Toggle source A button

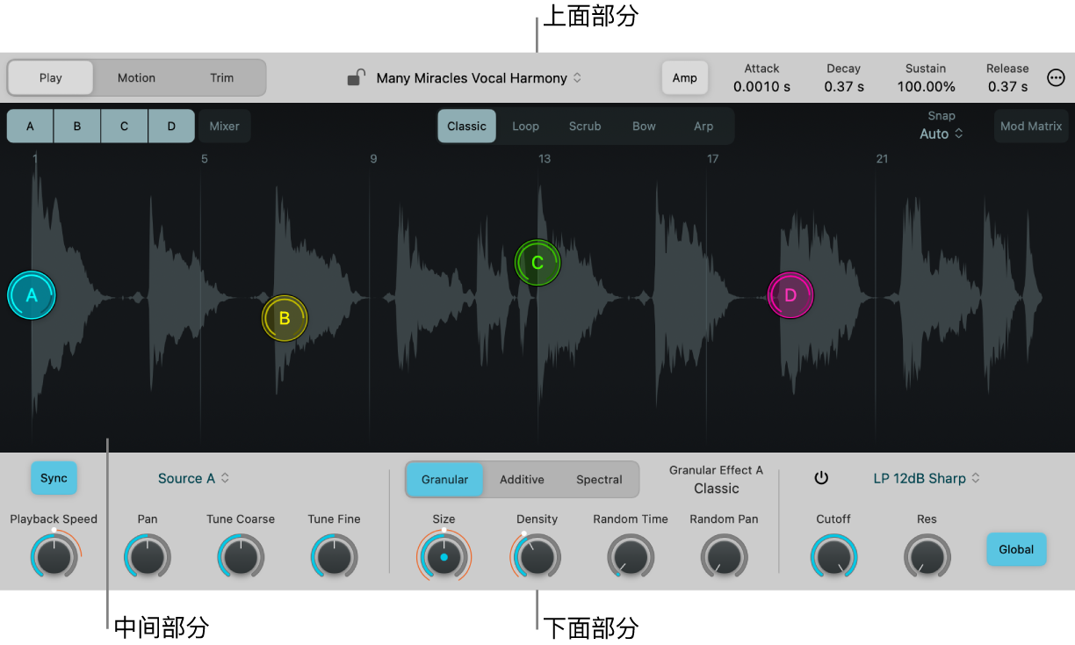31,127
